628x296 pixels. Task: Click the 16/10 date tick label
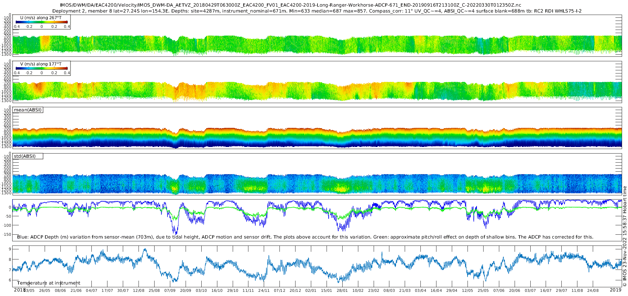click(x=217, y=290)
